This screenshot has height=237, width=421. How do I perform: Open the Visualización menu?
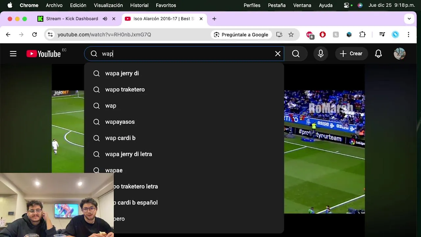tap(108, 5)
